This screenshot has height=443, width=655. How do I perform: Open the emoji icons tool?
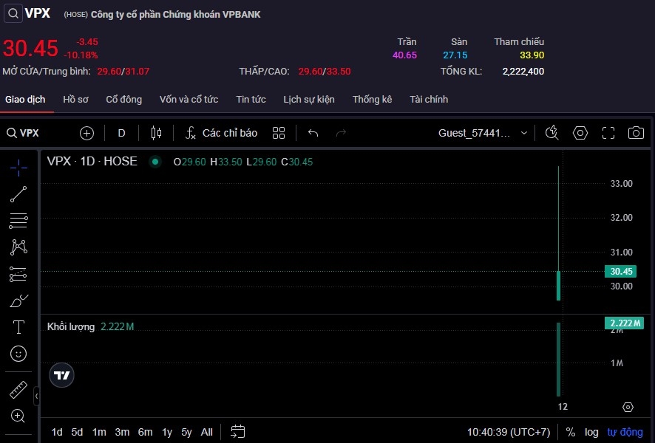tap(18, 354)
